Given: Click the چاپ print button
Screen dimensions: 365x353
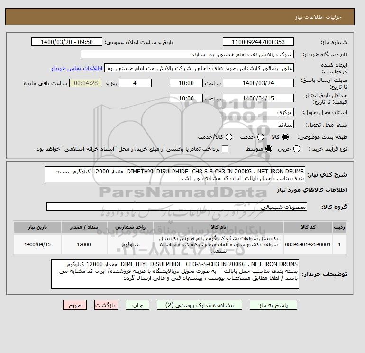Looking at the screenshot, I should (x=137, y=305).
